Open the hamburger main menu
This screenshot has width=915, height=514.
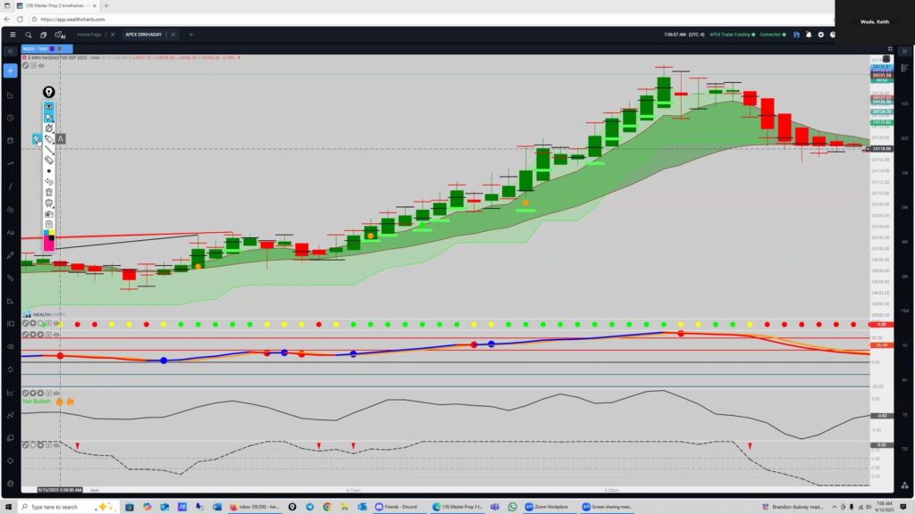pyautogui.click(x=12, y=35)
